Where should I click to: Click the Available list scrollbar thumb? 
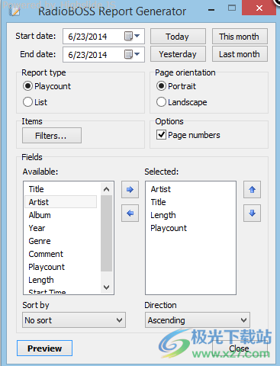pyautogui.click(x=107, y=233)
